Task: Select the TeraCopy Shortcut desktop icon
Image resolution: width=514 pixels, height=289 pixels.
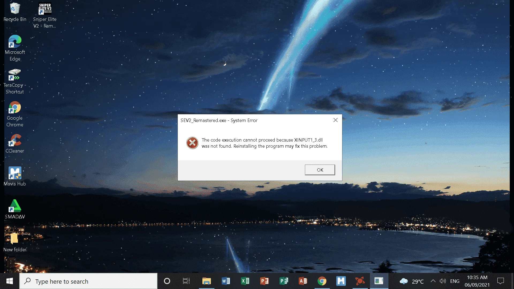Action: pyautogui.click(x=15, y=81)
